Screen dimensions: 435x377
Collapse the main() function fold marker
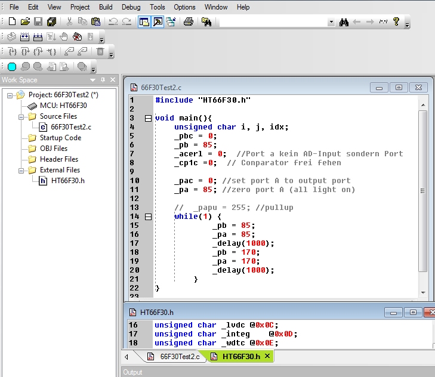148,118
